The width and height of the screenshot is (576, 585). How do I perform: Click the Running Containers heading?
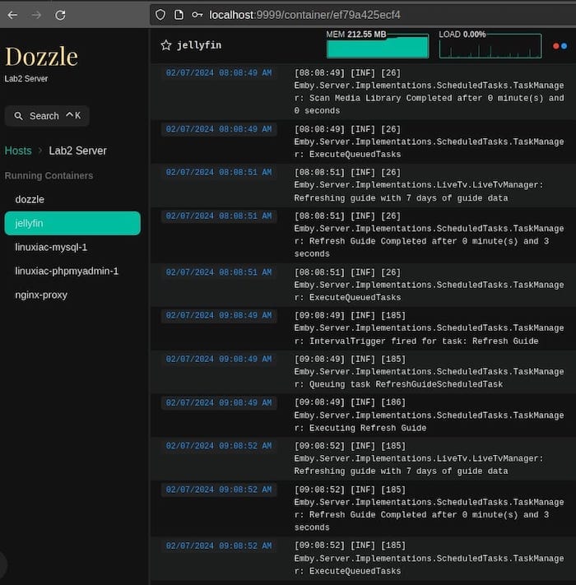pyautogui.click(x=49, y=176)
